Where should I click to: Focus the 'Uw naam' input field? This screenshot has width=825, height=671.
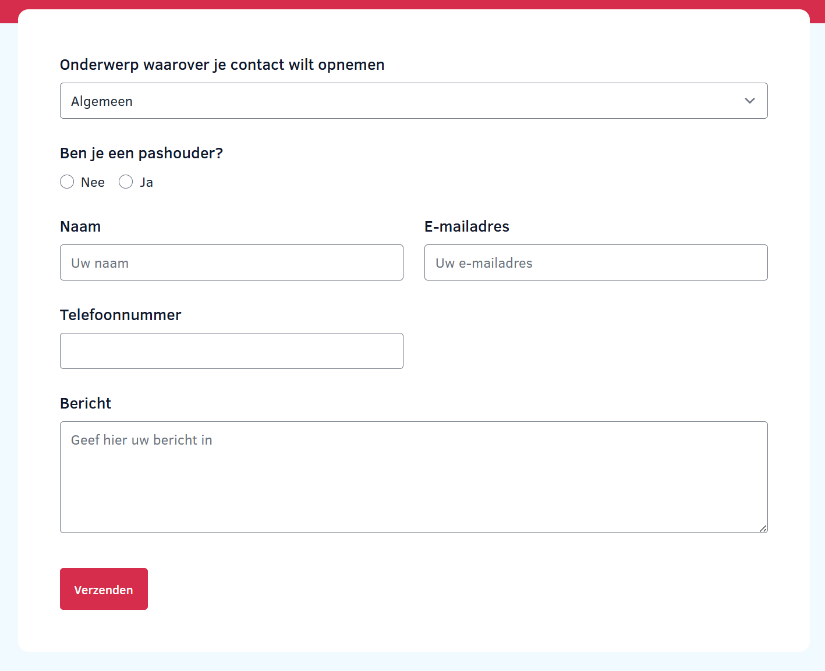coord(231,262)
